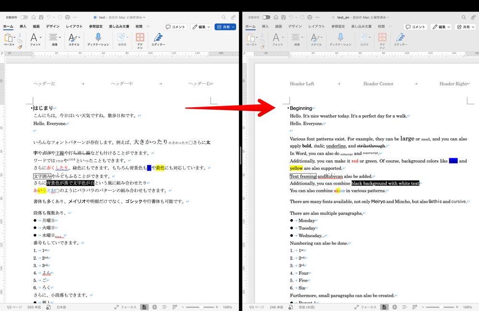The image size is (479, 311).
Task: Enable Focus mode from the status bar
Action: (x=128, y=307)
